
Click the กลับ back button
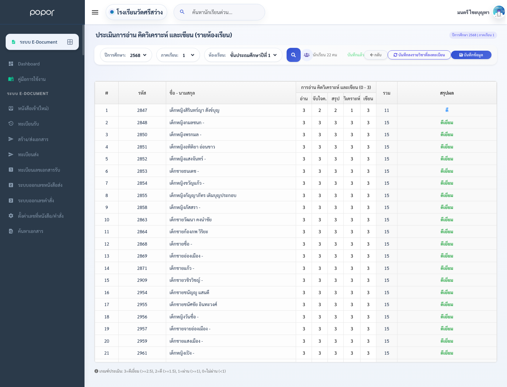(376, 55)
